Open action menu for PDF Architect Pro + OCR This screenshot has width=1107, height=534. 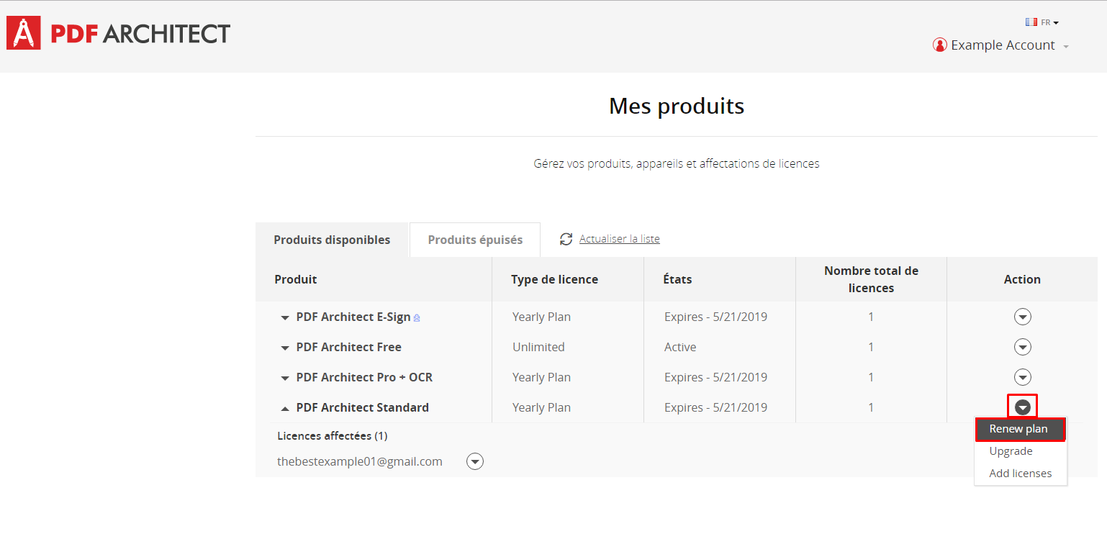1022,377
